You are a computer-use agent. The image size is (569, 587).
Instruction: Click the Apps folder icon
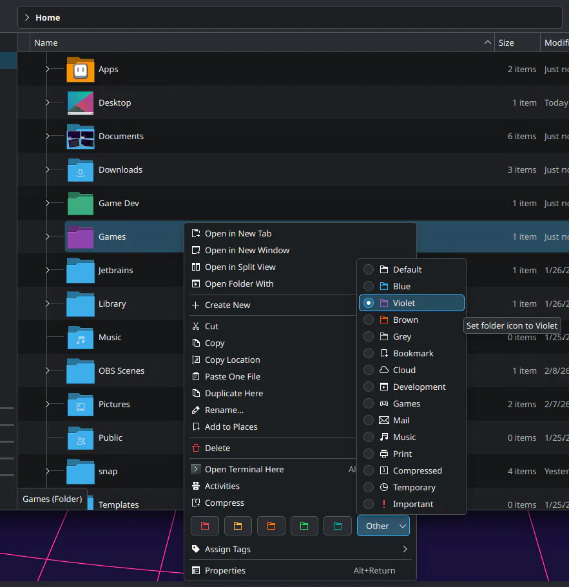tap(80, 69)
